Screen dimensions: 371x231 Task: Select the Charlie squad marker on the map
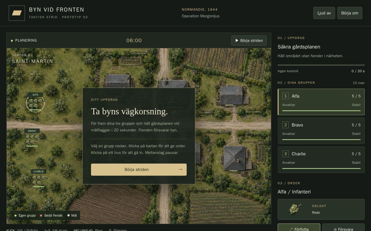pos(39,178)
